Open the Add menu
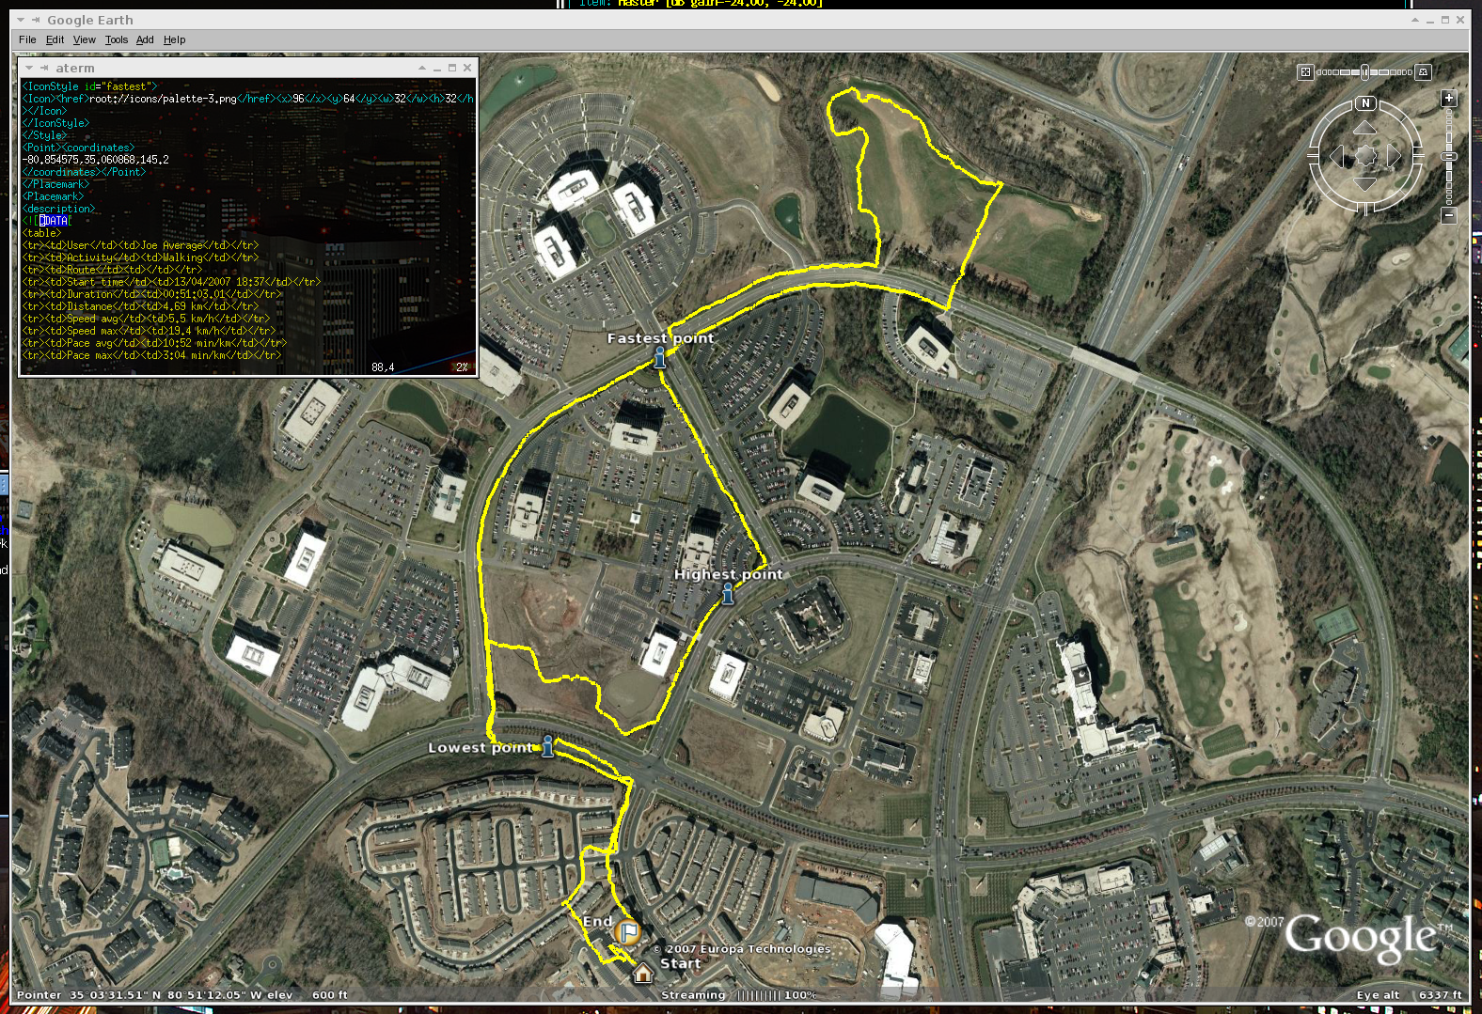This screenshot has height=1014, width=1482. coord(145,39)
